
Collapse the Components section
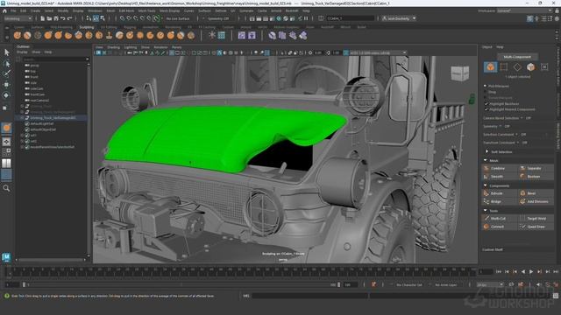[486, 185]
